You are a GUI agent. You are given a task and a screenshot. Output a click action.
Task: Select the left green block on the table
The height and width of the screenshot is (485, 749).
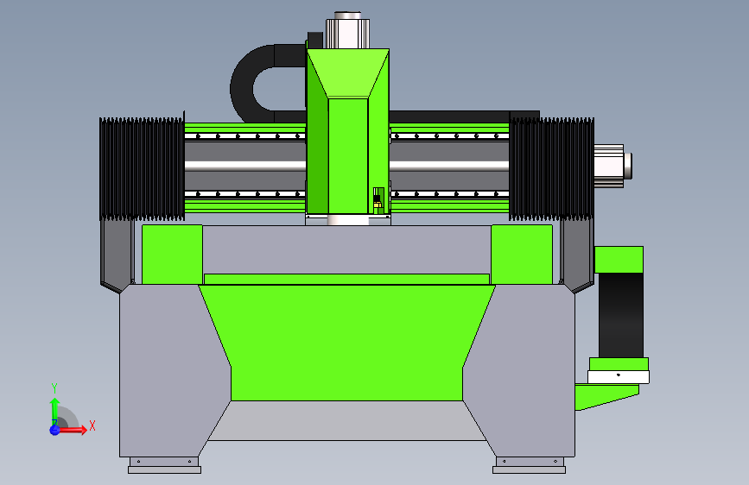172,255
